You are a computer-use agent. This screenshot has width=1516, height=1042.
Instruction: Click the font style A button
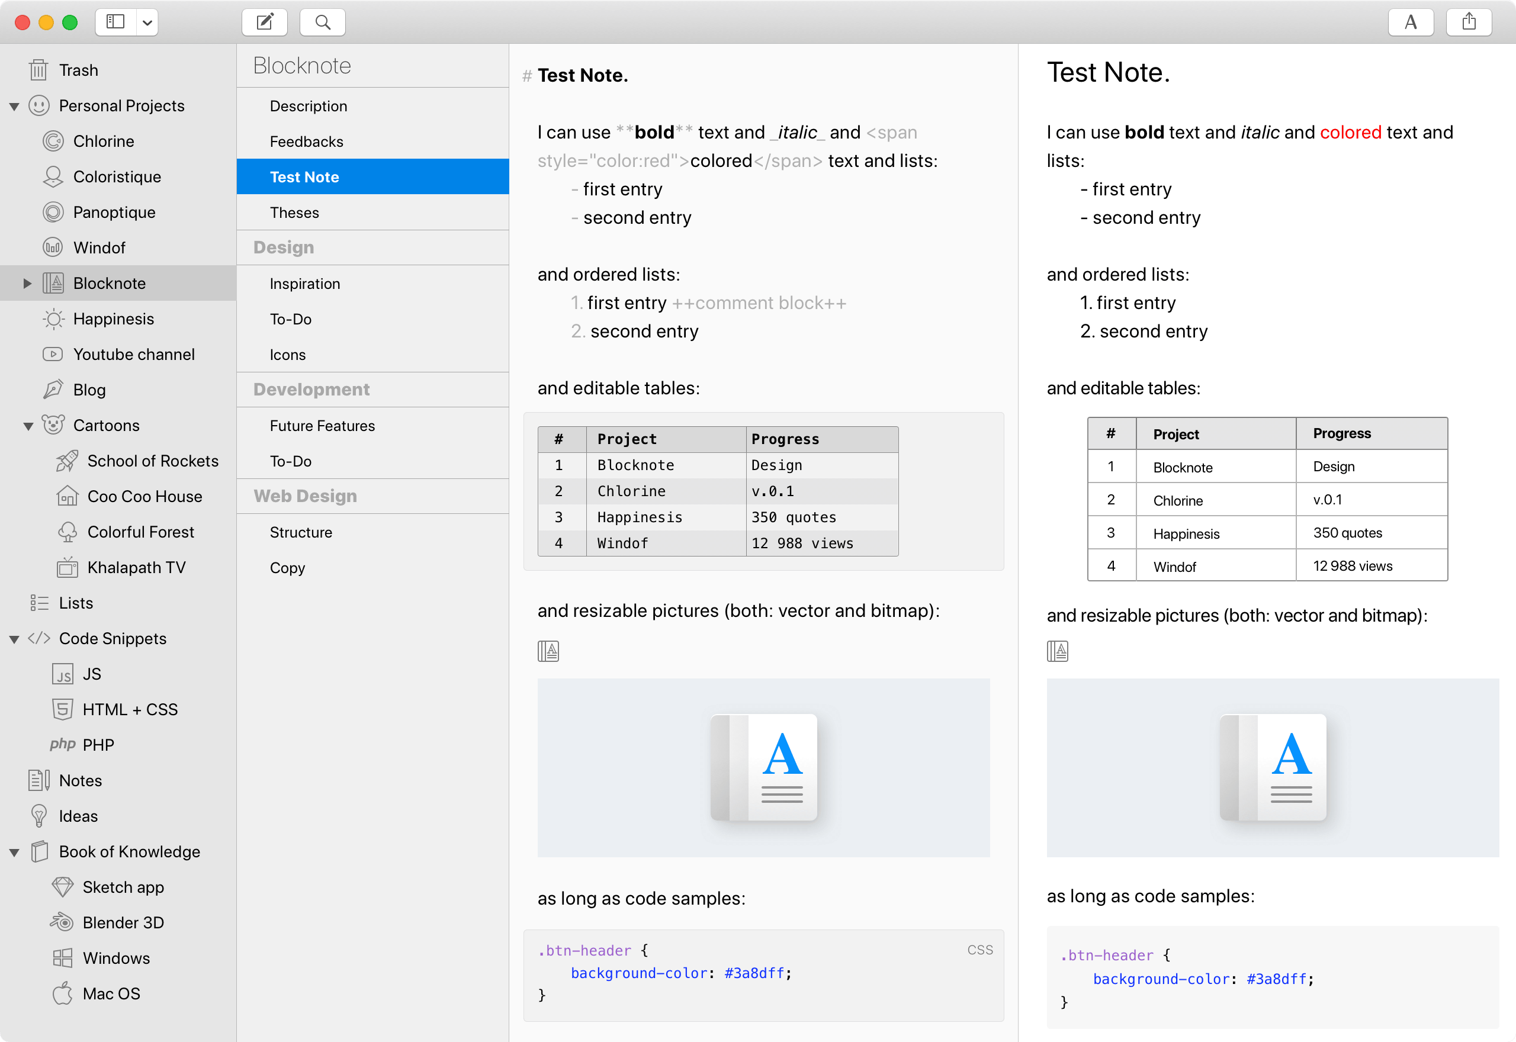coord(1410,22)
